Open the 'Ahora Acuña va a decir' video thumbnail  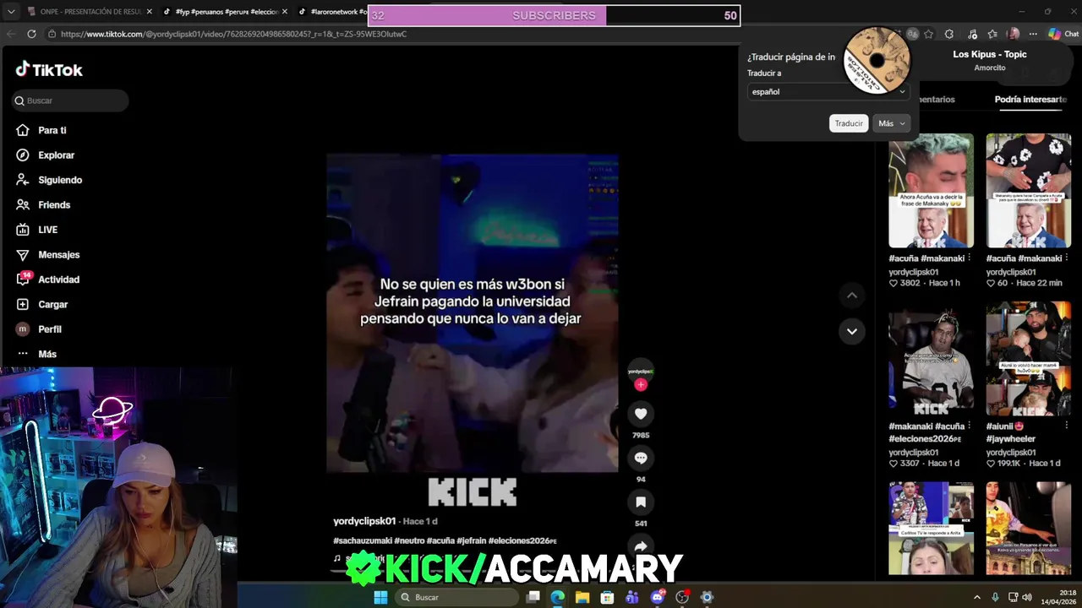click(x=931, y=190)
